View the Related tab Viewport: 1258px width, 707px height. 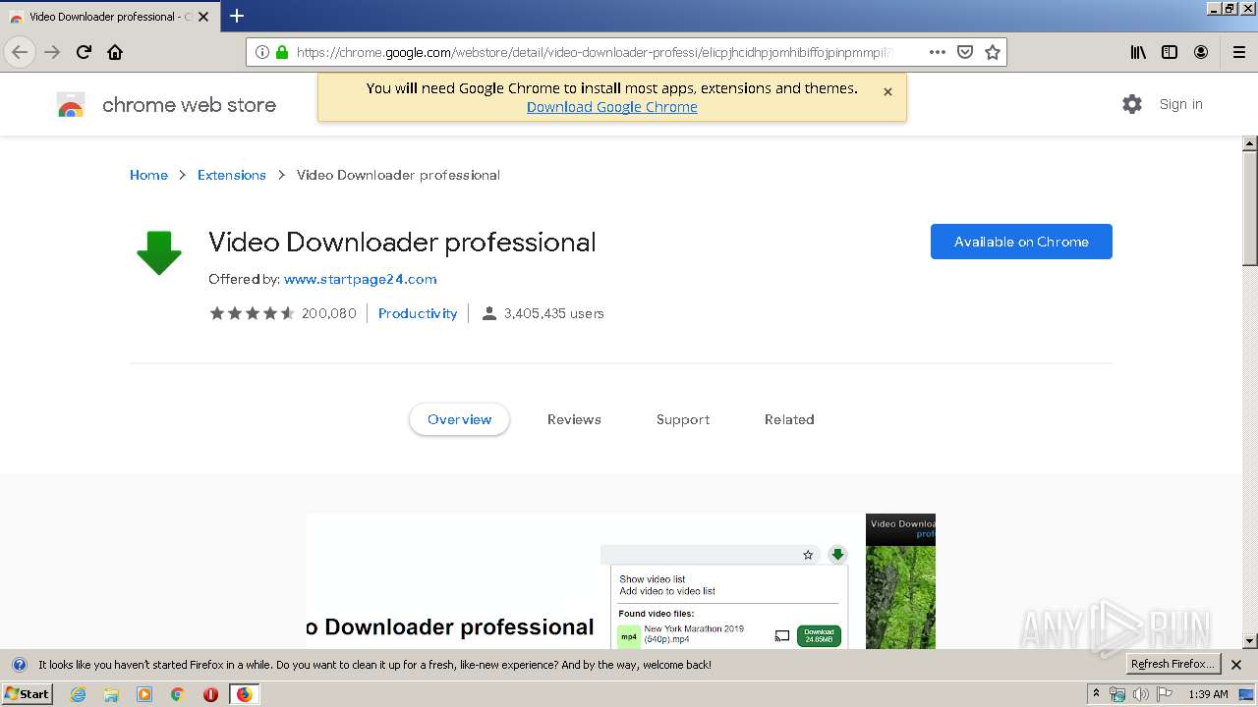point(789,419)
